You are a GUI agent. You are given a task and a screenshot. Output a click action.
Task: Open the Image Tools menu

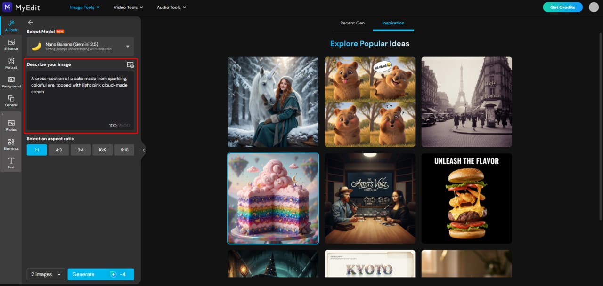[x=85, y=7]
